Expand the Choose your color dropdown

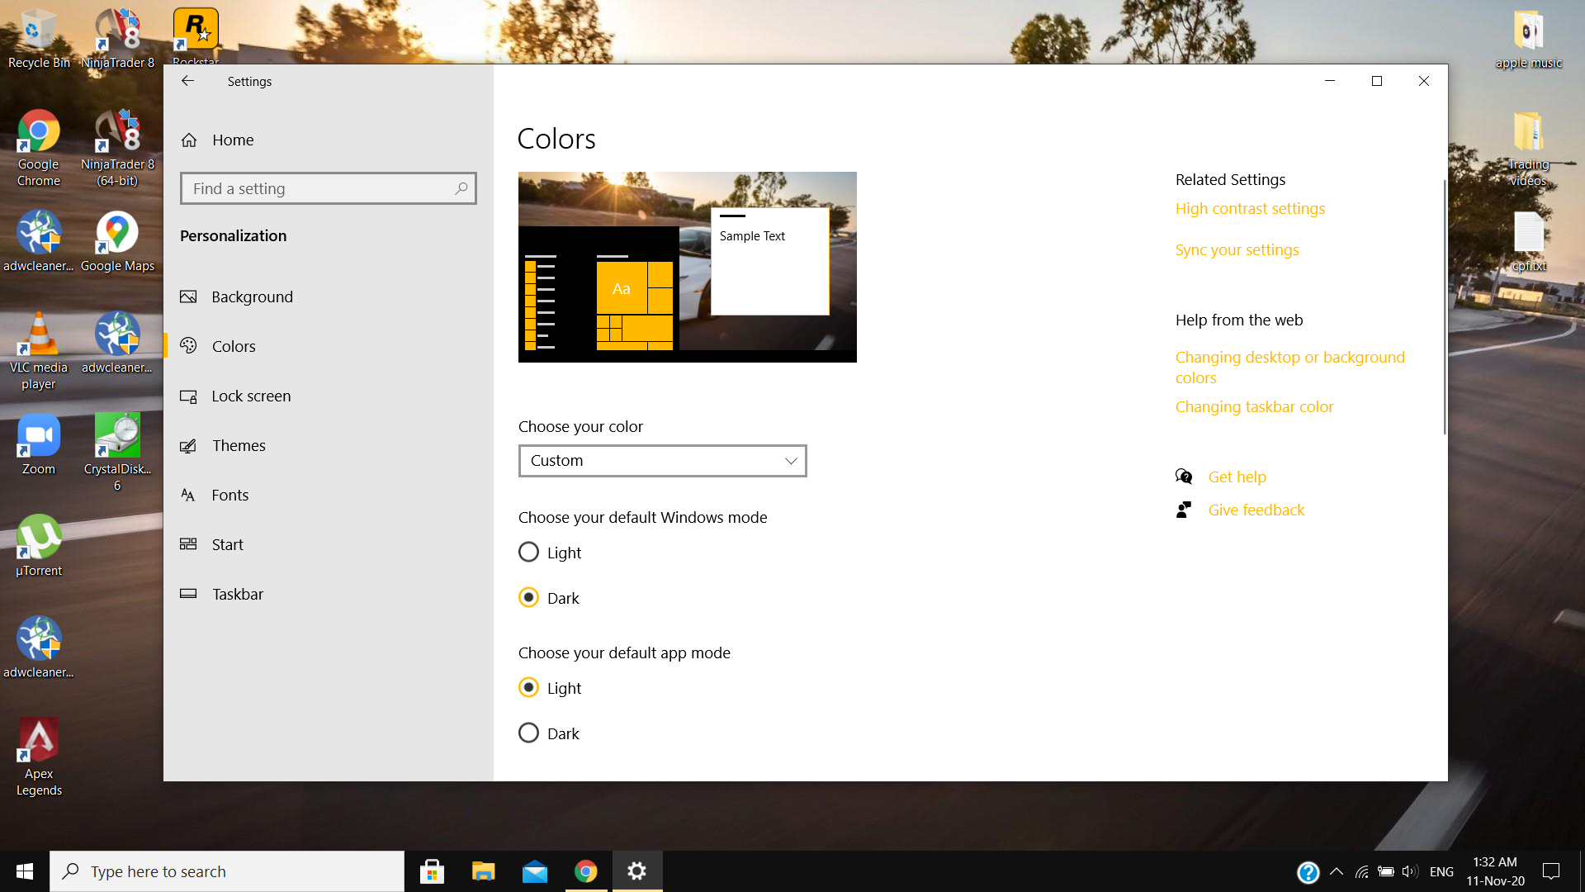[662, 461]
